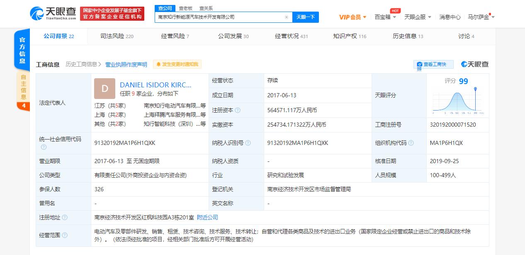Open the 经营风险 tab

point(175,36)
